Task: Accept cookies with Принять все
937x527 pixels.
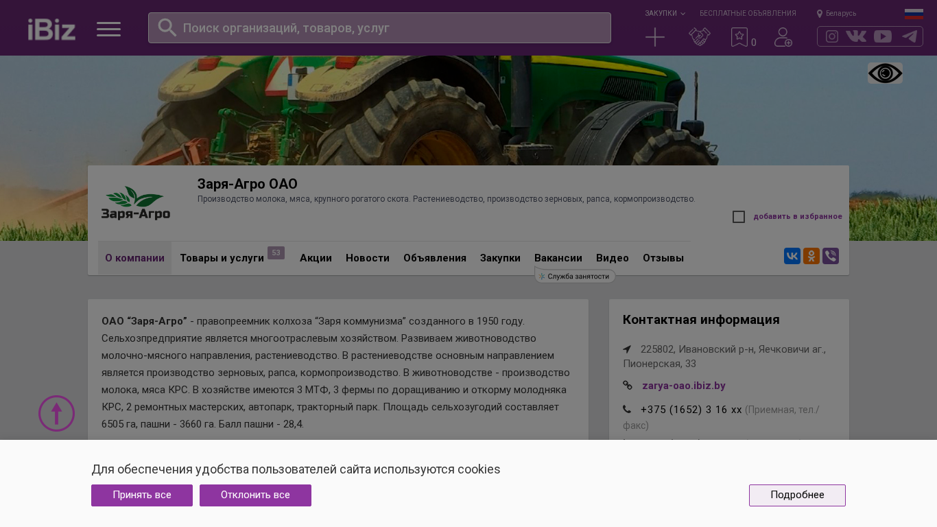Action: tap(142, 495)
